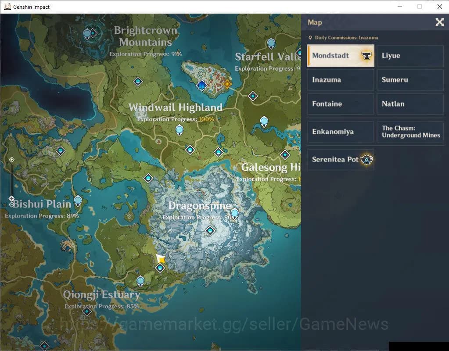Click the map zoom slider handle

point(12,198)
